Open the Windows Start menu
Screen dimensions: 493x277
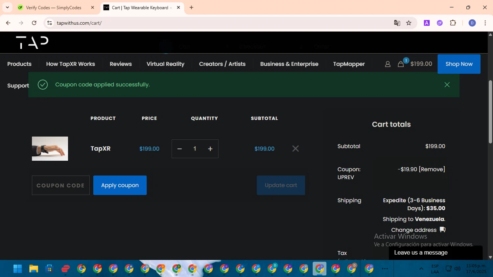click(17, 269)
